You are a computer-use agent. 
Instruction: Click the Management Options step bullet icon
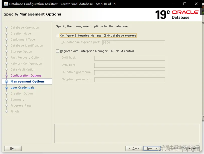pyautogui.click(x=7, y=81)
